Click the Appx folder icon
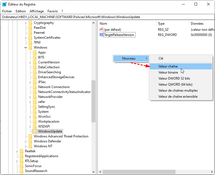Screen dimensions: 215x175 coord(35,52)
